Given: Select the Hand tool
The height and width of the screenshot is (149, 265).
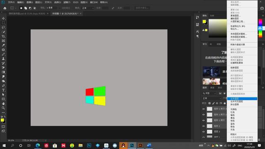Looking at the screenshot, I should (x=3, y=103).
